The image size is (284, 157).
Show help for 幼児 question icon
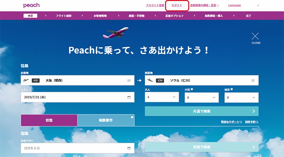pyautogui.click(x=232, y=89)
